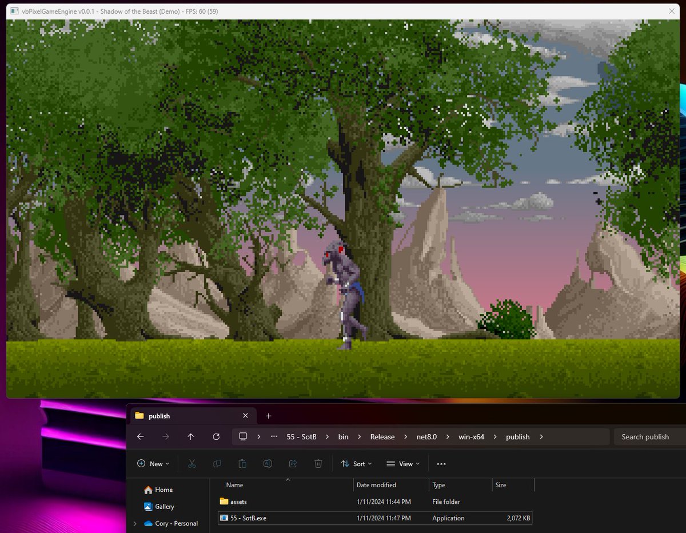Image resolution: width=686 pixels, height=533 pixels.
Task: Click the Cut scissors icon
Action: (192, 464)
